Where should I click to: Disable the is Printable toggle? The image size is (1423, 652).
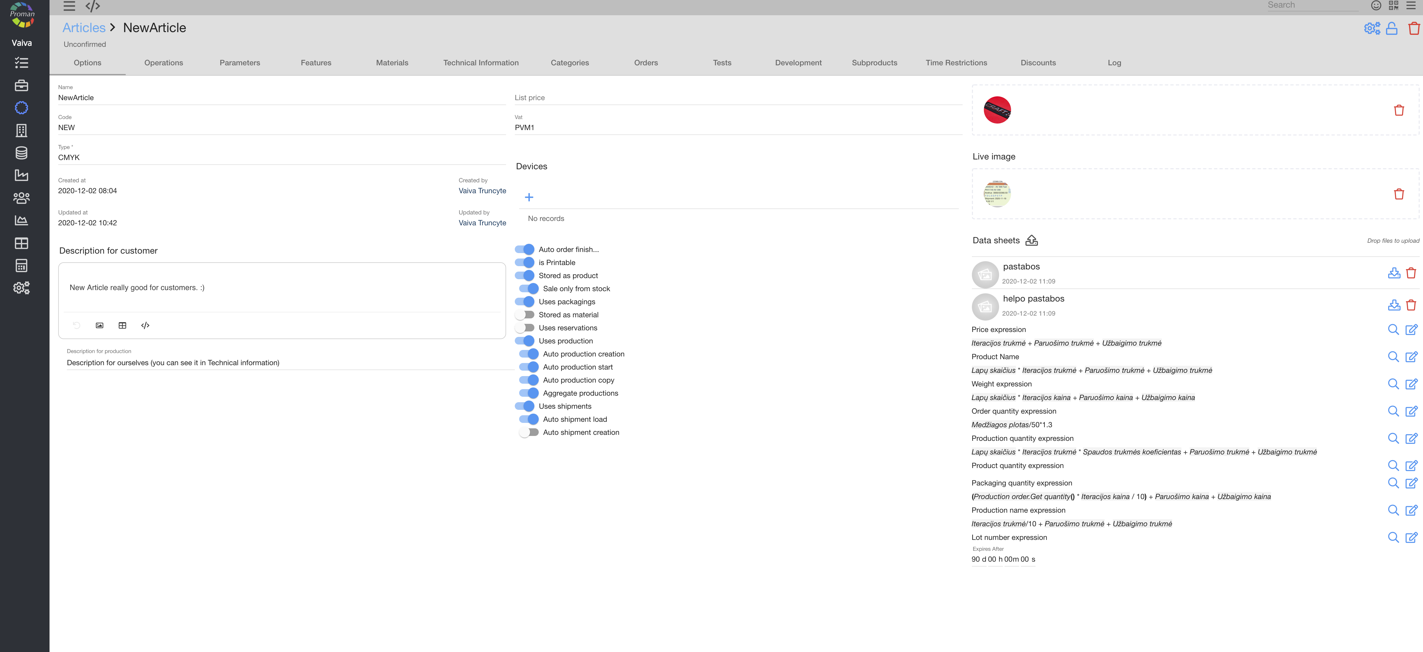point(525,262)
